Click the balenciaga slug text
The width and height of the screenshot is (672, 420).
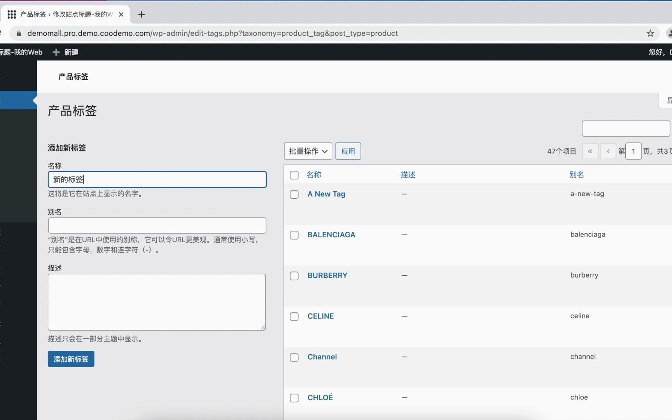(x=588, y=234)
